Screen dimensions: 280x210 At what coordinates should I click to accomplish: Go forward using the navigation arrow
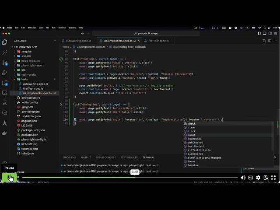pos(88,33)
